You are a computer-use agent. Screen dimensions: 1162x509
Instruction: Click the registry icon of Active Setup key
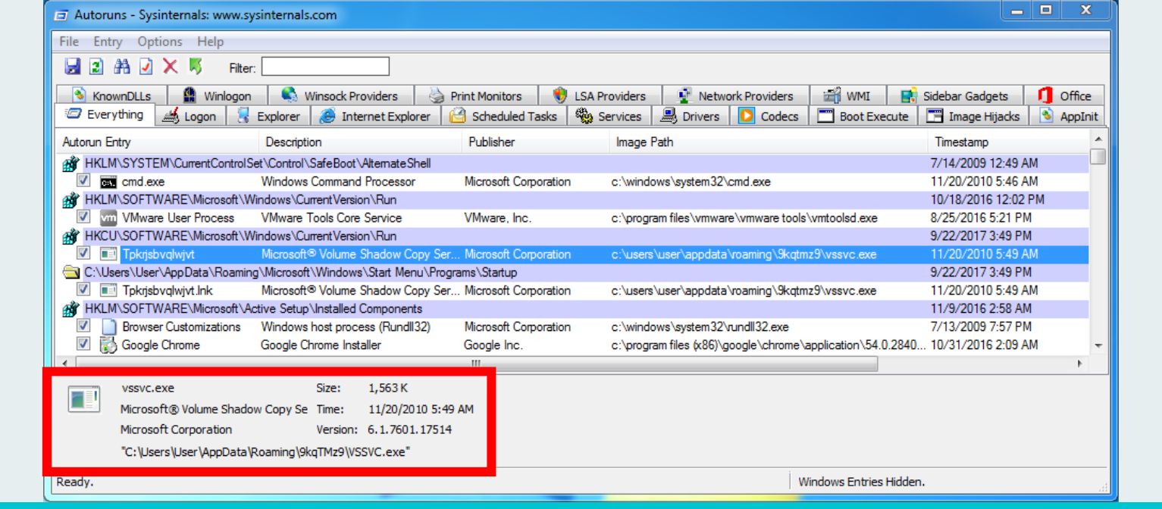point(70,309)
